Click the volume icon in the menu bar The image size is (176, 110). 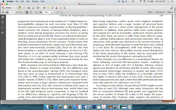point(133,1)
